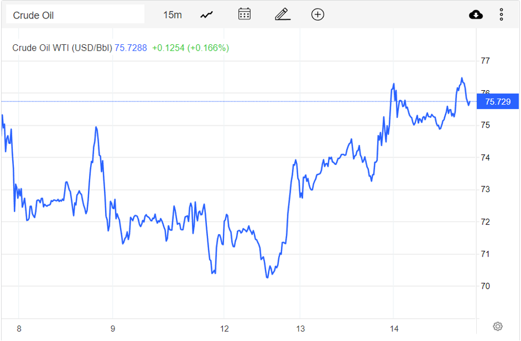Click the Crude Oil symbol search field
Screen dimensions: 521x341
pos(75,15)
